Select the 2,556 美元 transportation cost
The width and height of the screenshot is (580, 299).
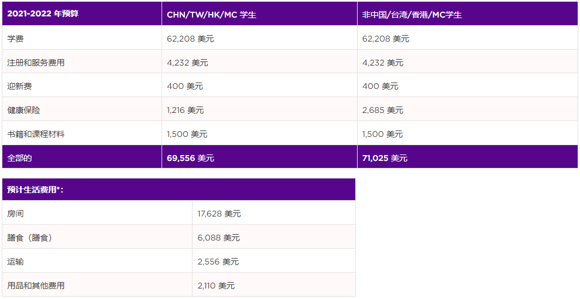[x=218, y=262]
